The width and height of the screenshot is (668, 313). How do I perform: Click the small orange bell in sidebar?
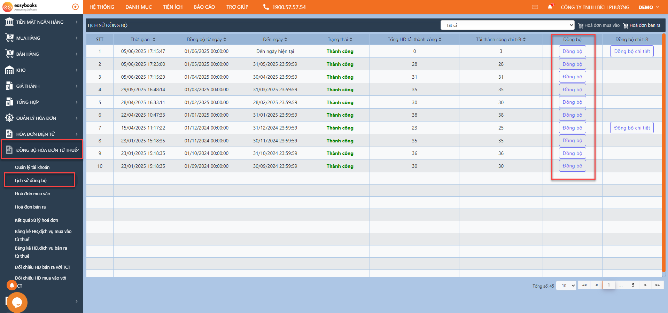coord(12,285)
